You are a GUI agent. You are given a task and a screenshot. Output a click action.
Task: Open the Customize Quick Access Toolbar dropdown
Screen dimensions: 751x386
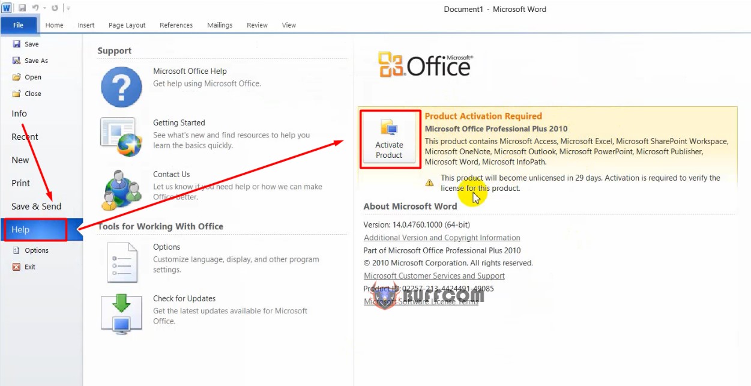coord(68,8)
